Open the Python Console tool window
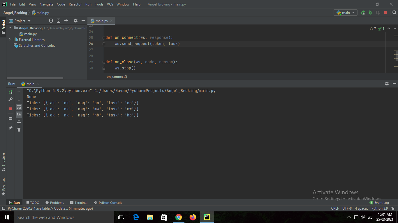 [x=108, y=203]
